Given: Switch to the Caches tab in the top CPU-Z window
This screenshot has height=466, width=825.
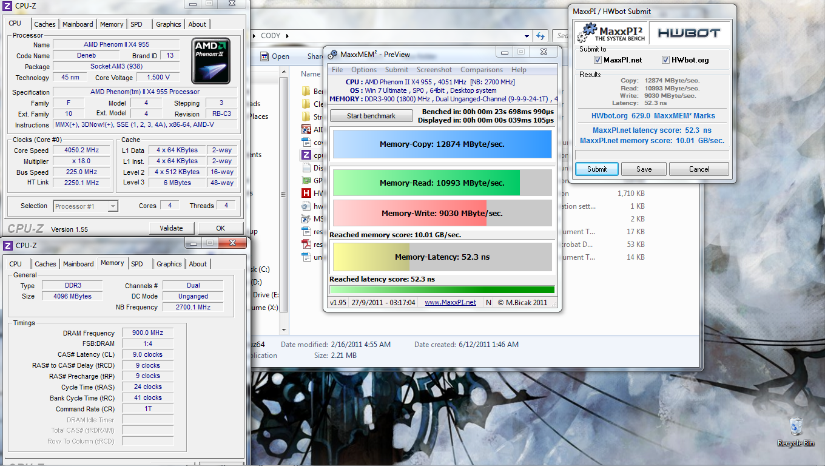Looking at the screenshot, I should tap(45, 24).
